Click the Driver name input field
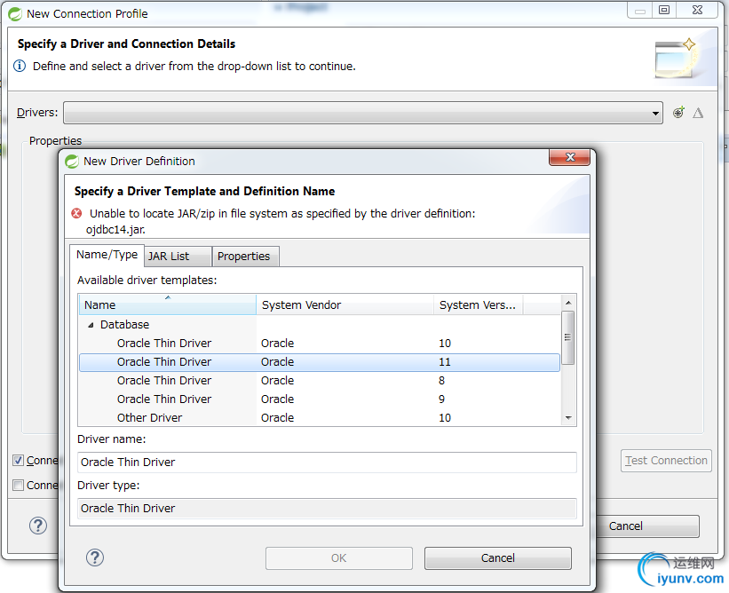 pos(327,463)
